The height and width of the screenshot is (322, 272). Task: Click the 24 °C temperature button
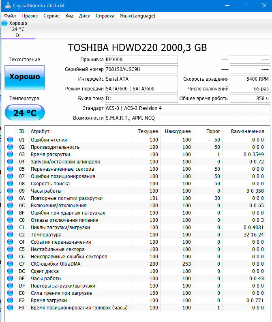click(x=25, y=112)
